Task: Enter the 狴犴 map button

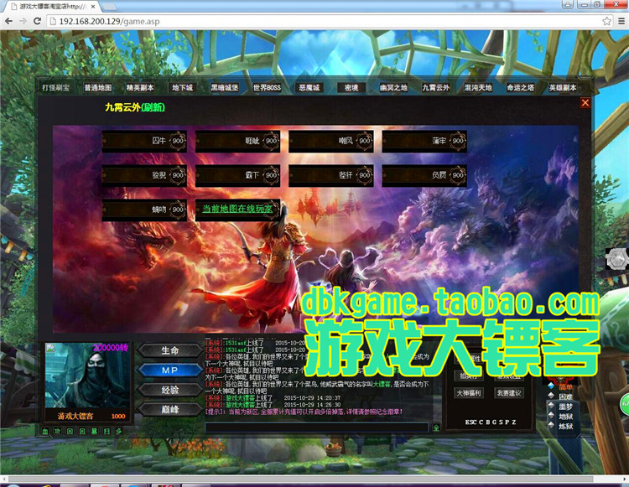Action: pyautogui.click(x=331, y=175)
